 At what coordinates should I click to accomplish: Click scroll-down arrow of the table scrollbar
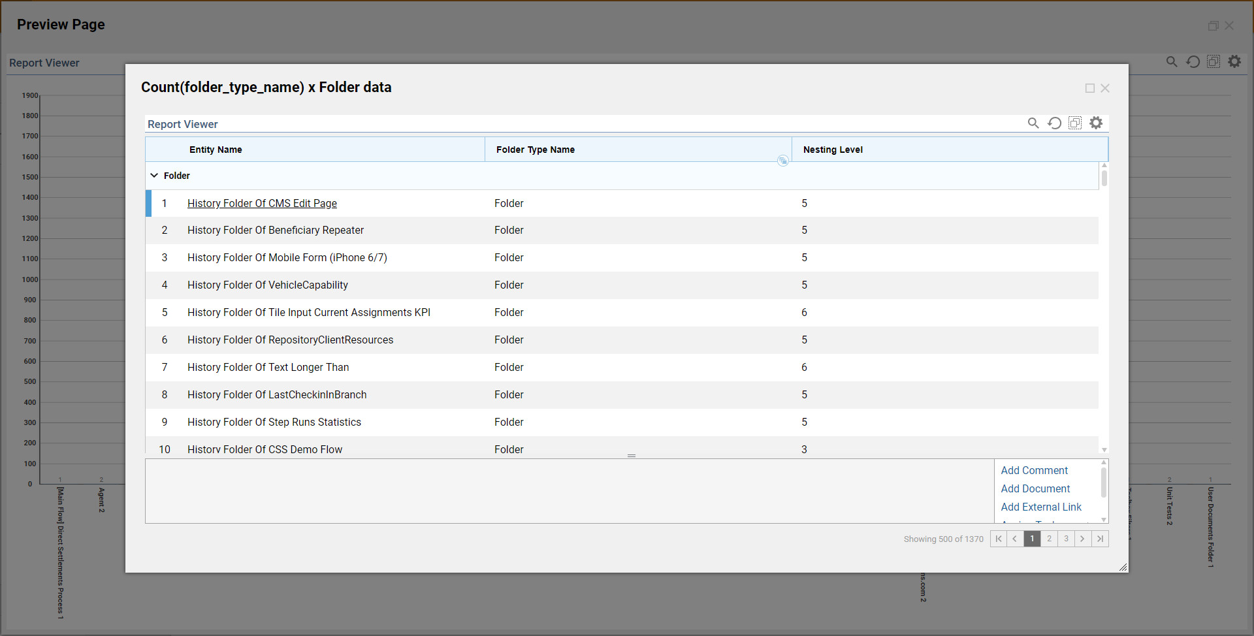(1104, 450)
